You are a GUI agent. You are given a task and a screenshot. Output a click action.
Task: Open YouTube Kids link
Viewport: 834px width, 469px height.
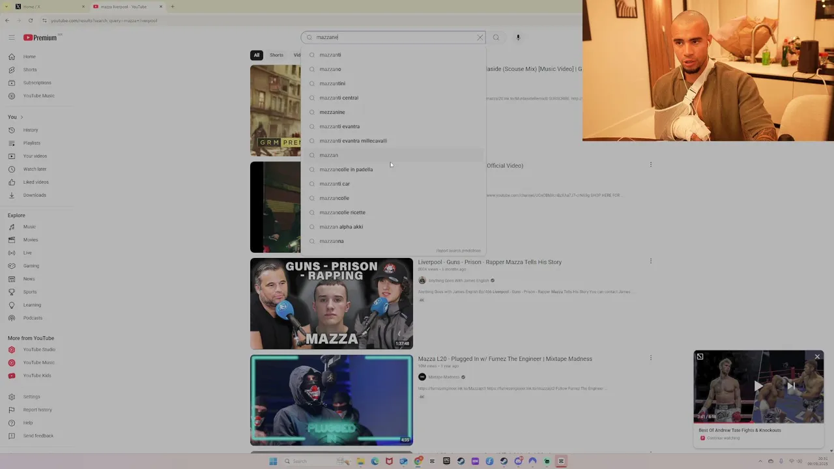(36, 376)
